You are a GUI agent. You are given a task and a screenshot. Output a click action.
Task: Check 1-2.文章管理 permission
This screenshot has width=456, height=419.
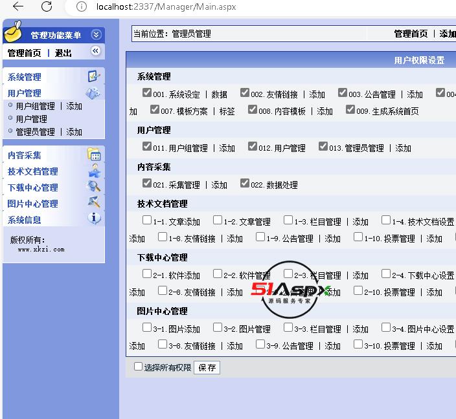(218, 220)
